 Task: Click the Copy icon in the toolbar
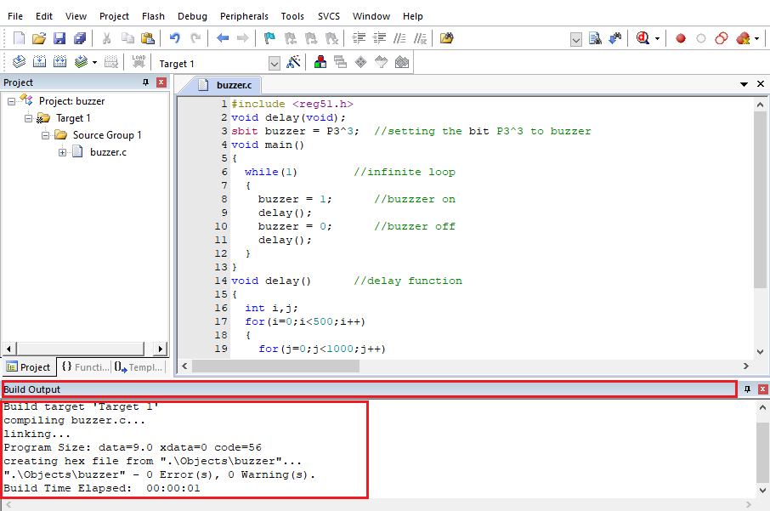pos(127,38)
